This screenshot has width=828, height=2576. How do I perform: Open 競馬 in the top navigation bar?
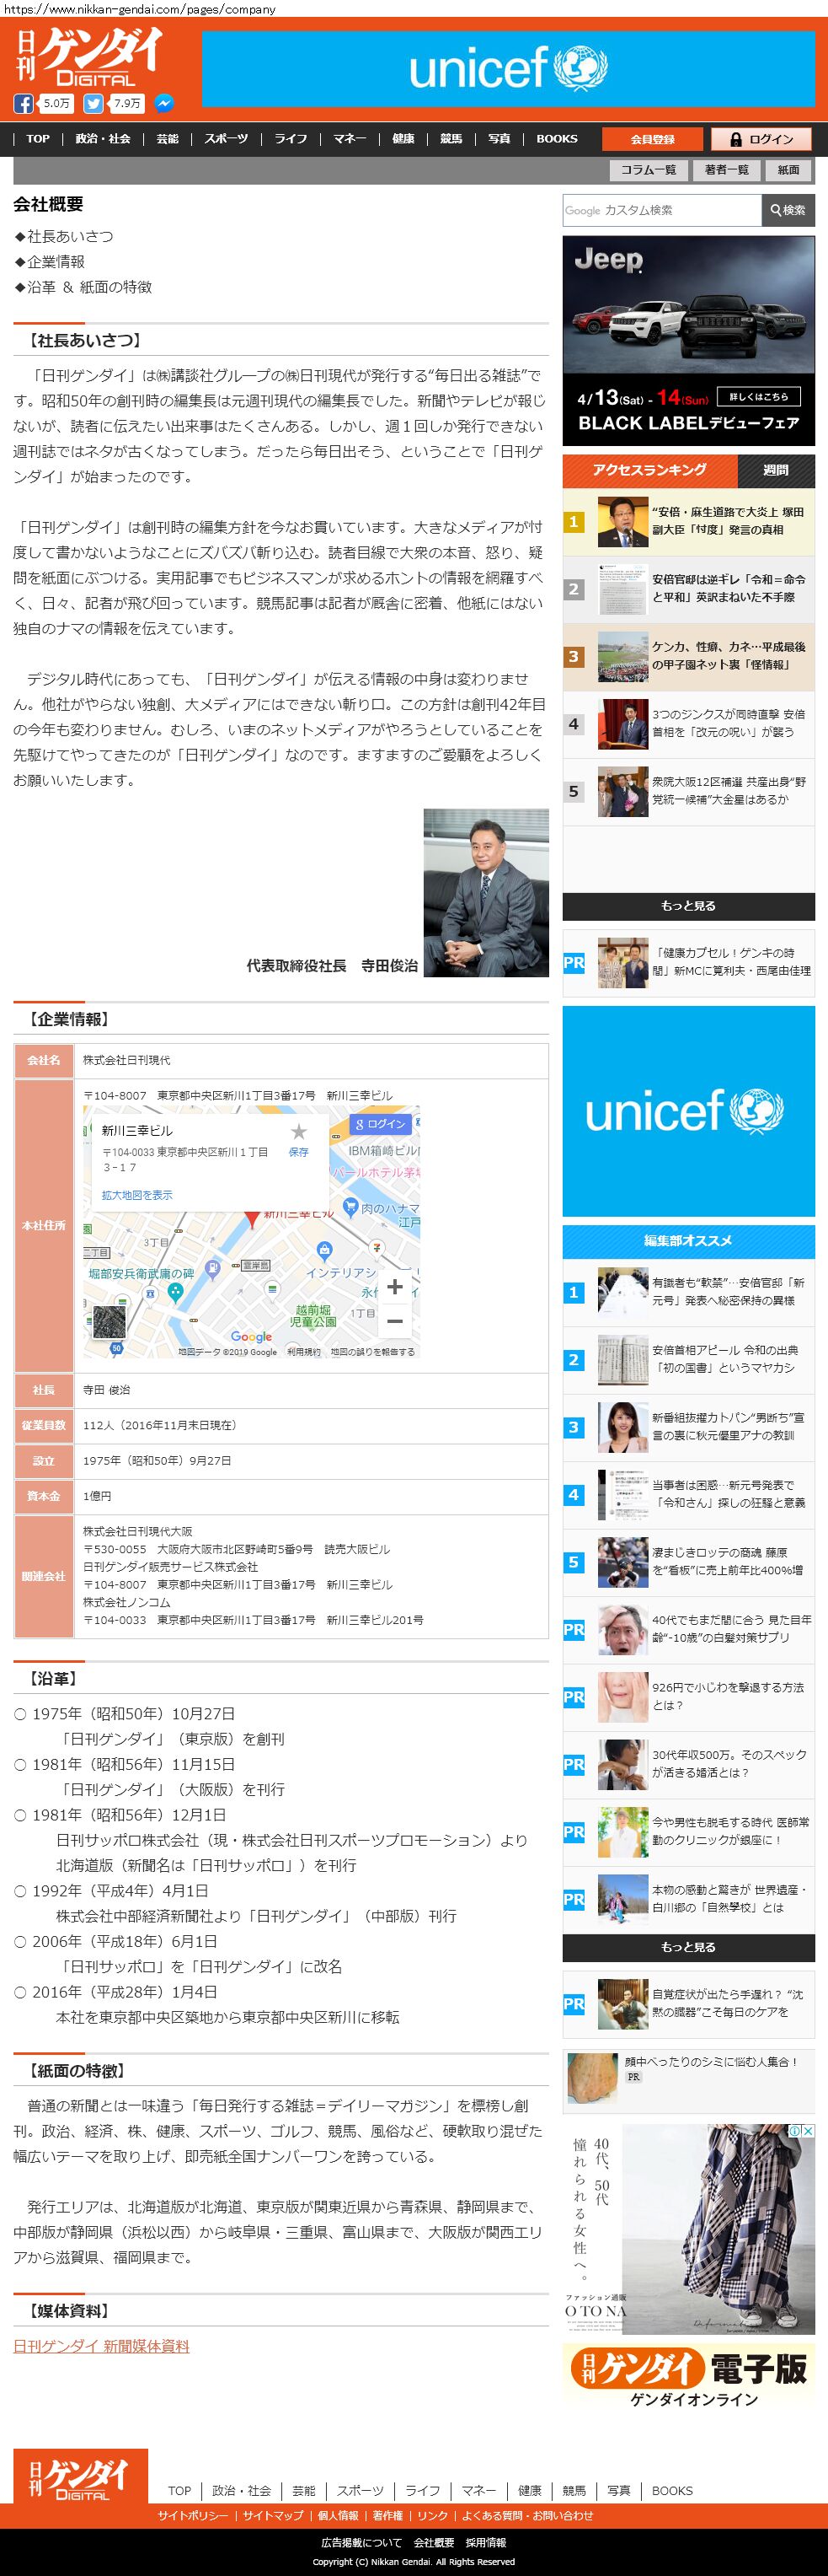451,139
